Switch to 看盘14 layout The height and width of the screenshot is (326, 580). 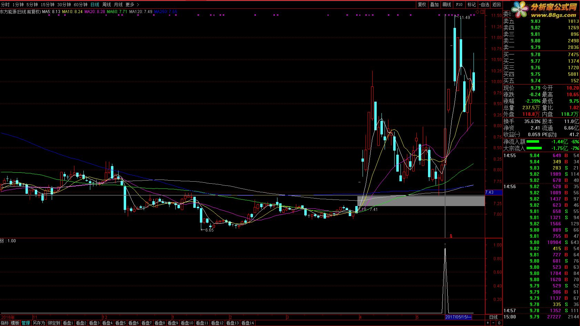tap(248, 323)
